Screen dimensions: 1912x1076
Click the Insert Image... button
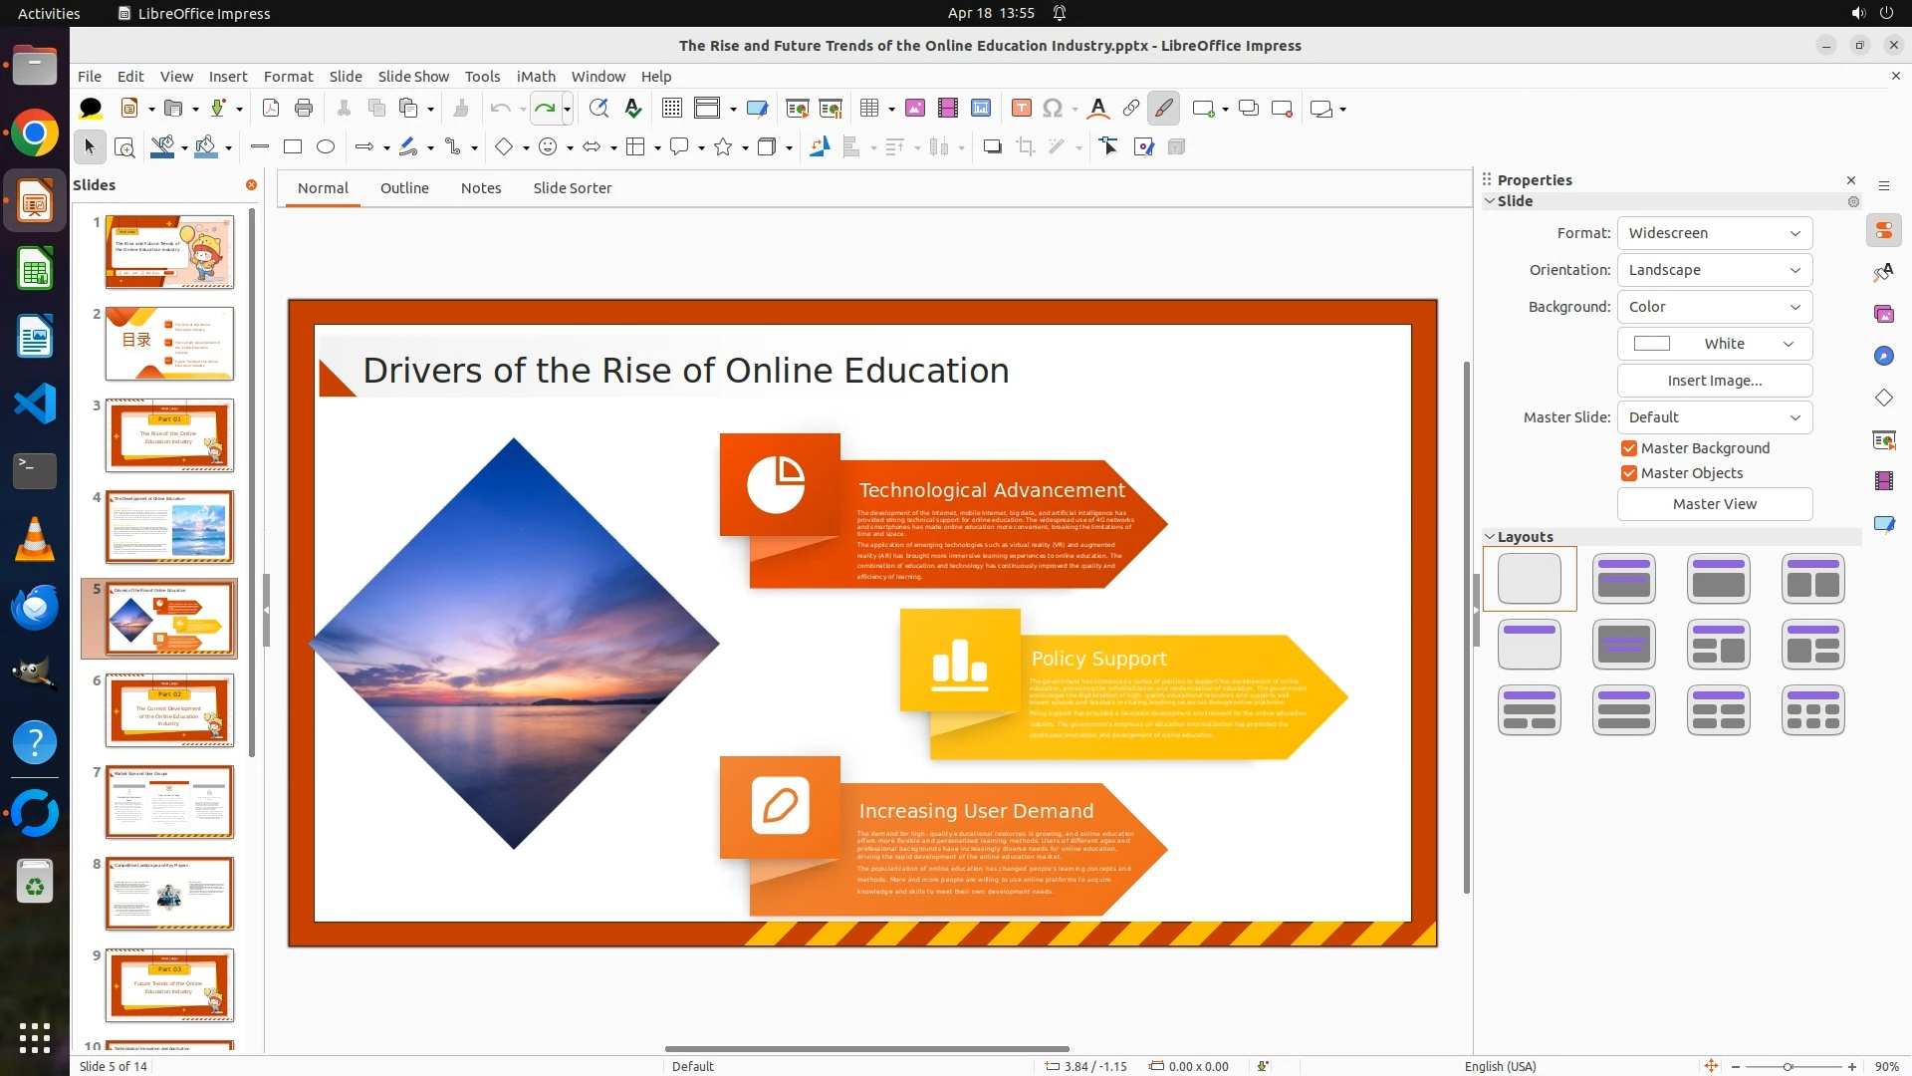click(1714, 381)
